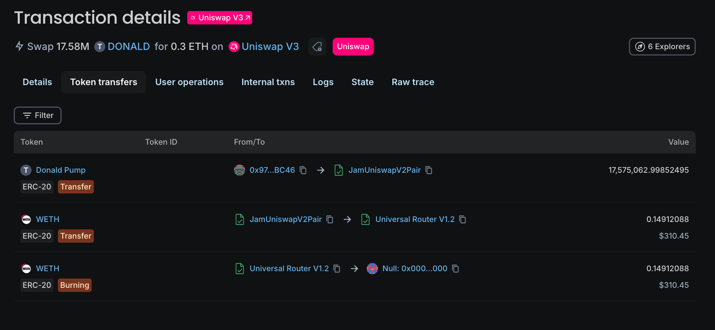Click the Uniswap V3 pink logo icon
Screen dimensions: 715x330
pyautogui.click(x=234, y=47)
